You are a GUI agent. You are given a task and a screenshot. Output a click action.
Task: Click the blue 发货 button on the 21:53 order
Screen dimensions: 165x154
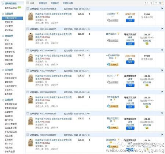click(130, 20)
